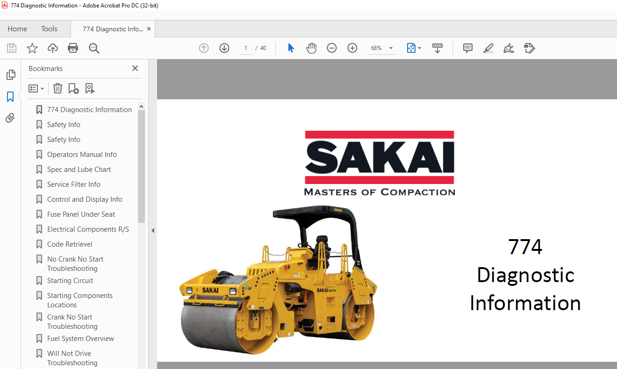Click the SAKAI logo on page

point(380,163)
